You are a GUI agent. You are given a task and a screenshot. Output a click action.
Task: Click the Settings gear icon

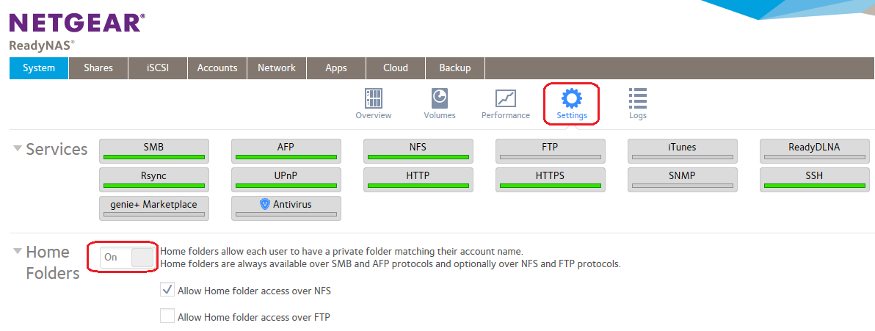[x=571, y=98]
